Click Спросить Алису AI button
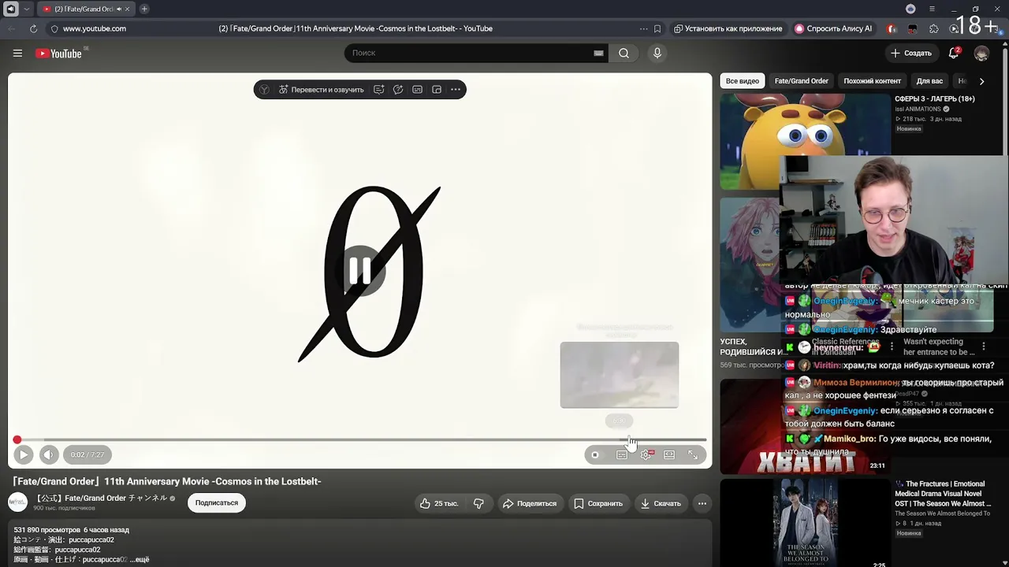The image size is (1009, 567). (833, 28)
